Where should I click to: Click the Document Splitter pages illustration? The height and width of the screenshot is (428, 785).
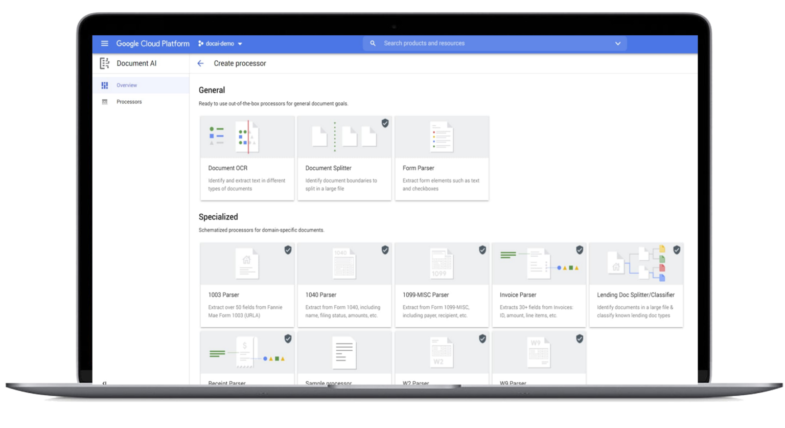click(x=344, y=137)
